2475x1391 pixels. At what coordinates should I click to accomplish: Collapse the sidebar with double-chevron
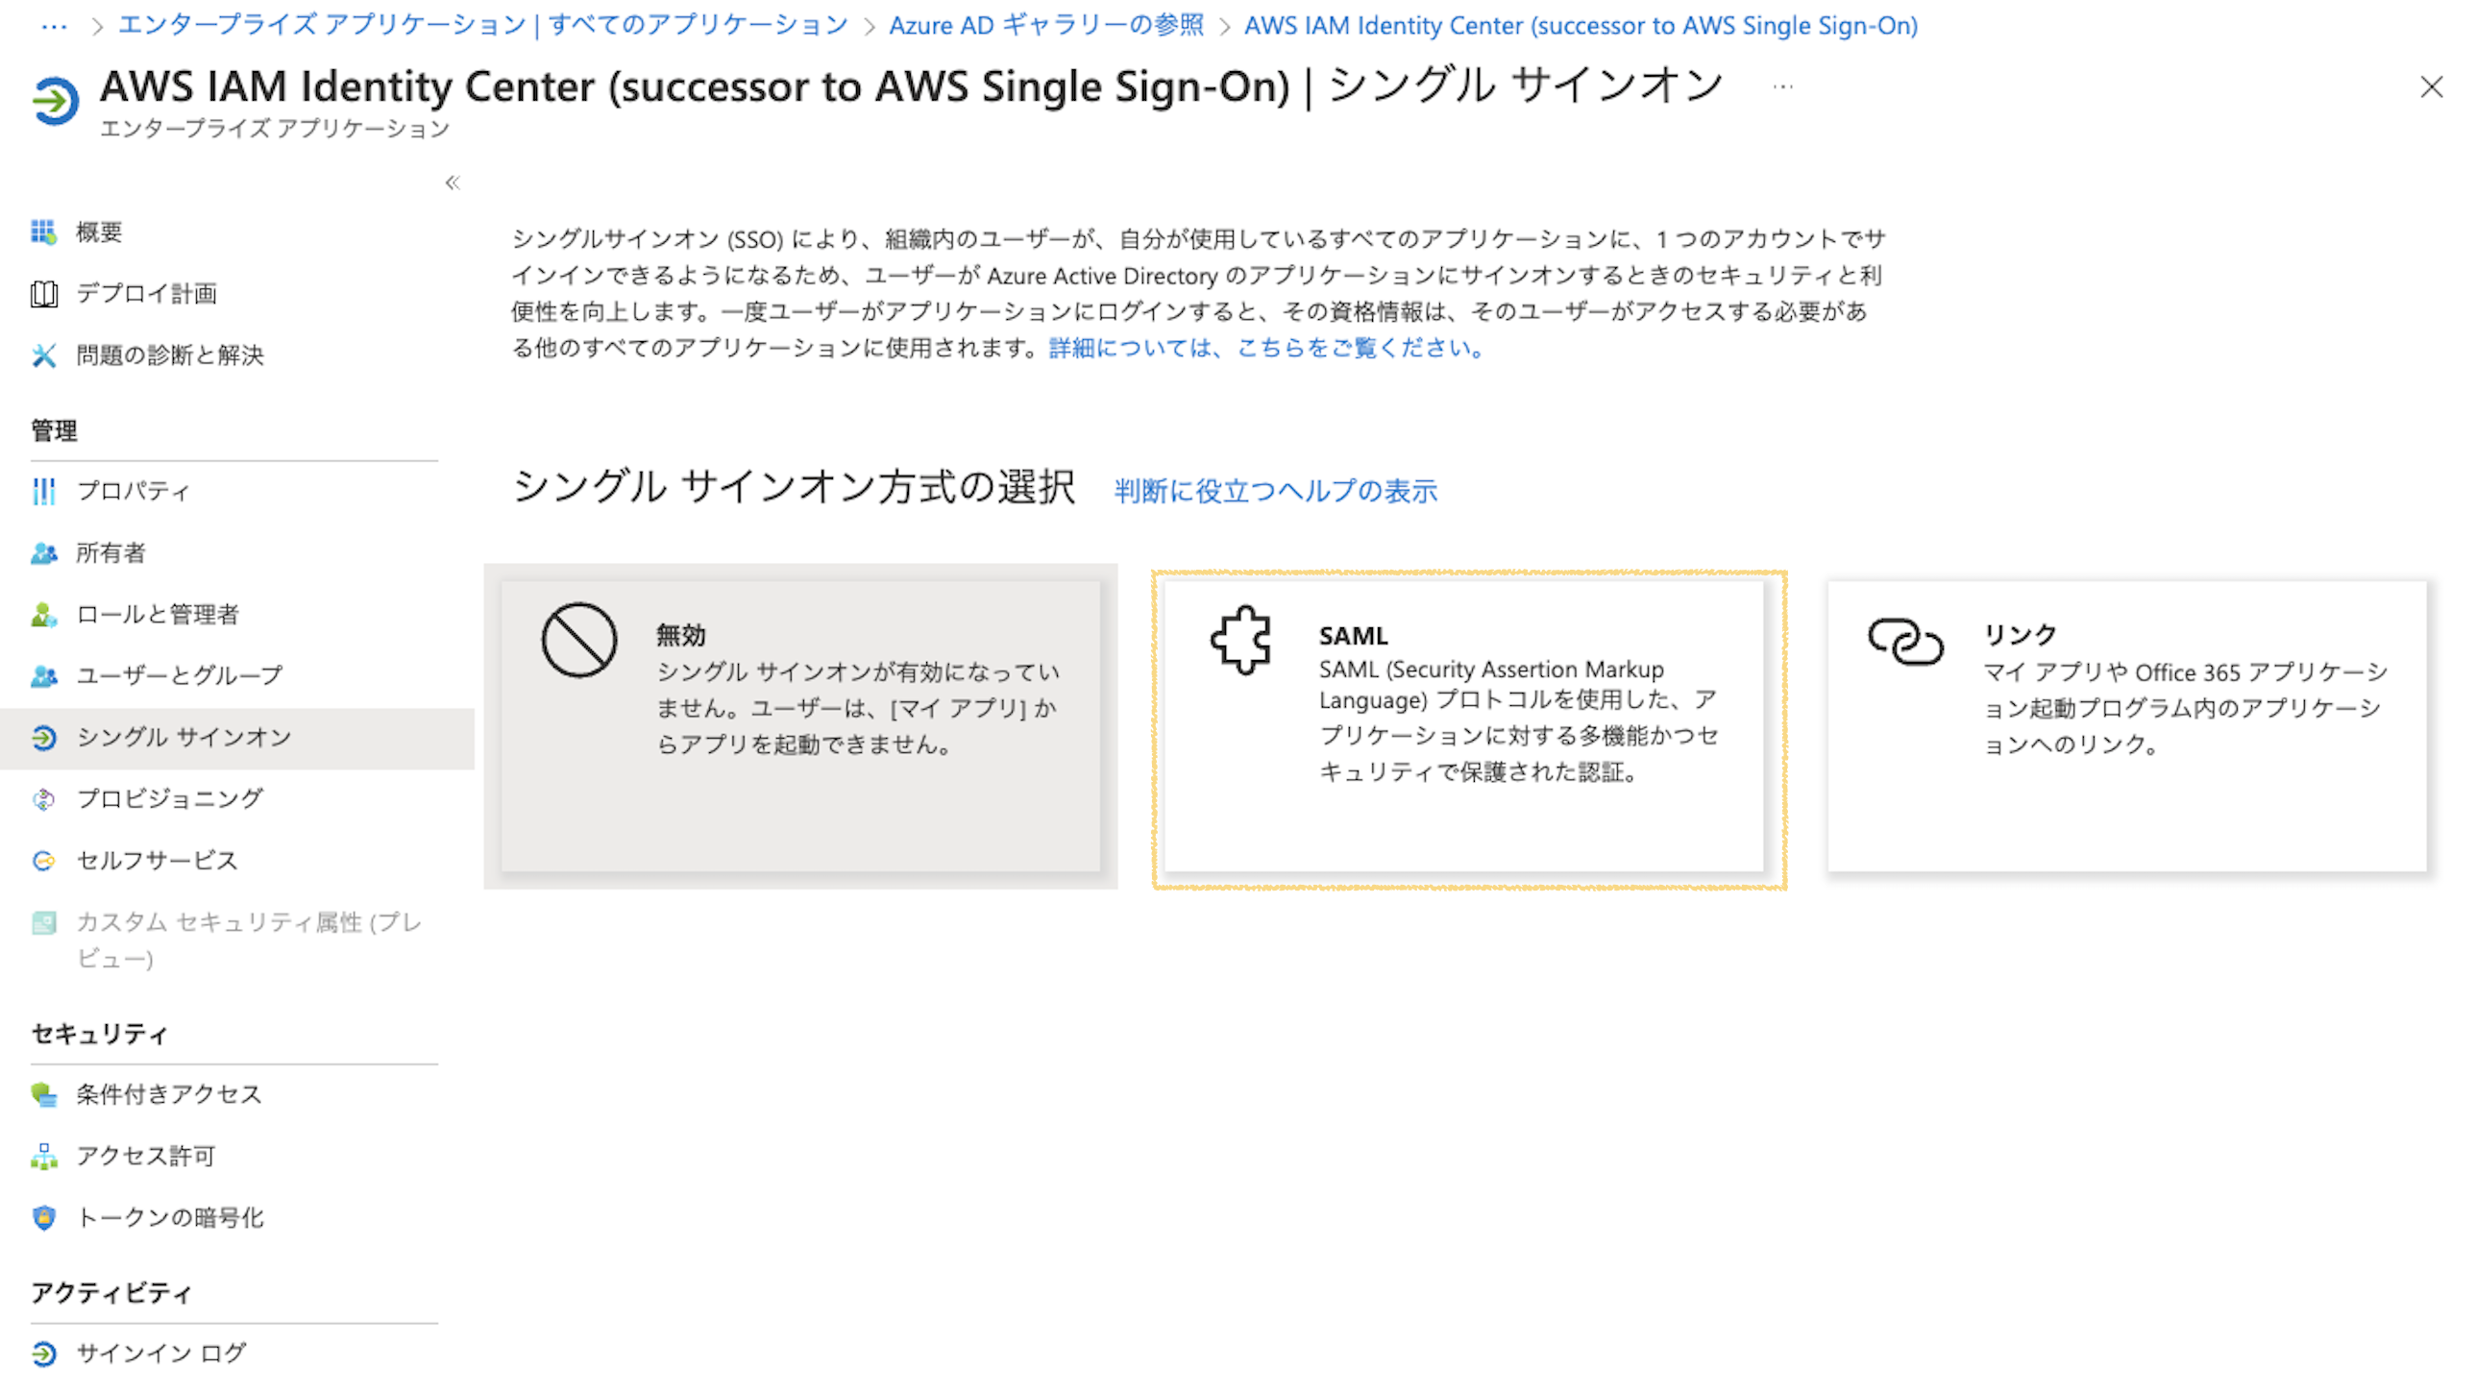(x=453, y=183)
